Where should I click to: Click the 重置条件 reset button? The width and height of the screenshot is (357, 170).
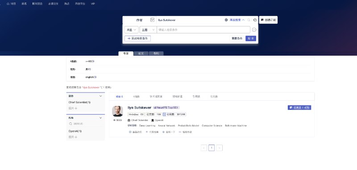tap(237, 39)
